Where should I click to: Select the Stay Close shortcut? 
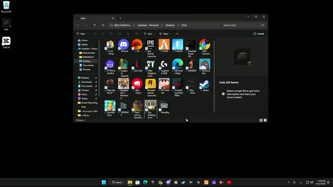click(191, 86)
